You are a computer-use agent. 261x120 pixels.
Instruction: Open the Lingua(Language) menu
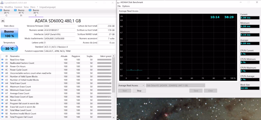click(x=47, y=7)
